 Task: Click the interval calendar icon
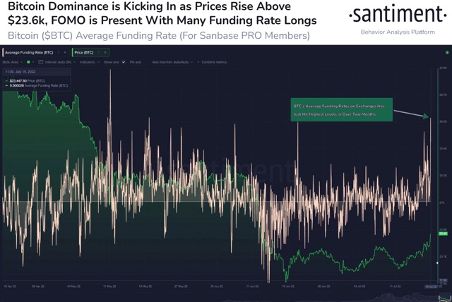41,62
